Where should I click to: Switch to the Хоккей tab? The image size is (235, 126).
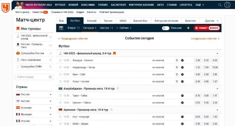[x=92, y=21]
